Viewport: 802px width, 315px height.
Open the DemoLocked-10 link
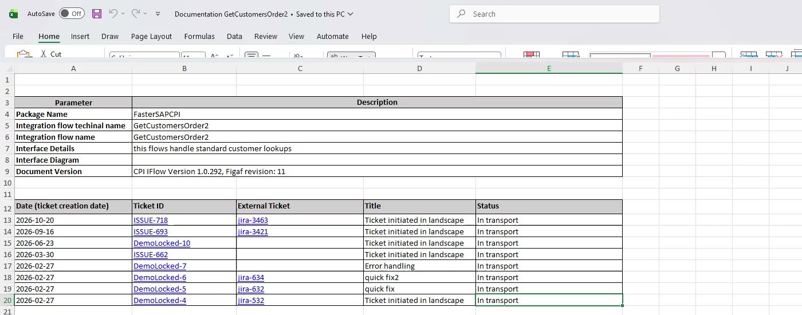click(162, 243)
